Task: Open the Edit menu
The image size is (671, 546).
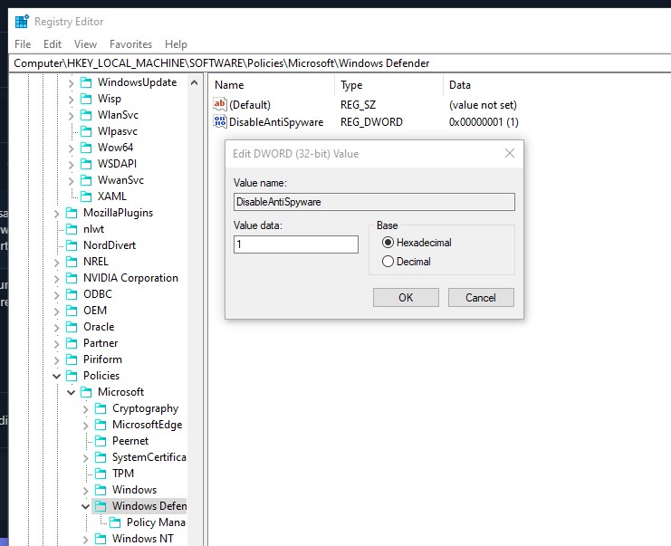Action: tap(53, 44)
